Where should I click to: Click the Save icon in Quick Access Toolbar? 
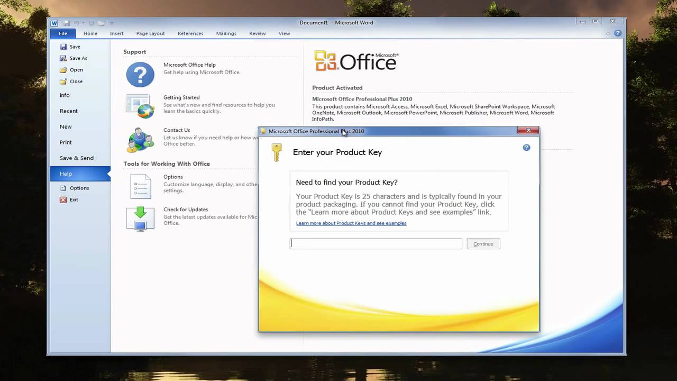point(67,23)
